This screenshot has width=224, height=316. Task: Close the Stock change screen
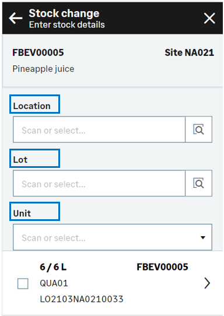tap(209, 18)
